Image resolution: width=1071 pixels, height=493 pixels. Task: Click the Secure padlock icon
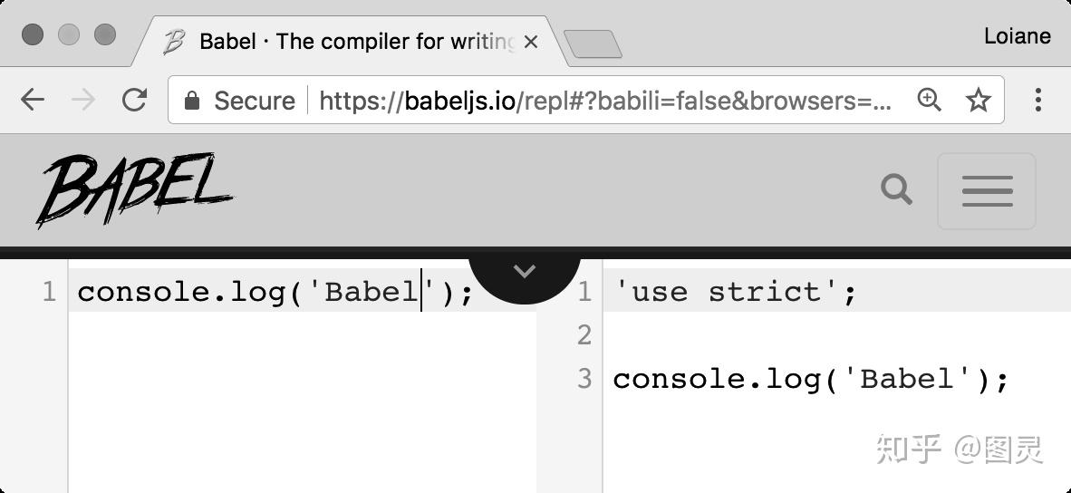tap(191, 101)
